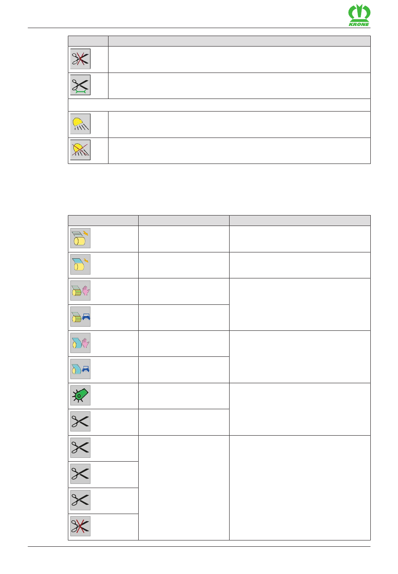This screenshot has width=398, height=574.
Task: Select the crossed-out work light icon
Action: (x=80, y=150)
